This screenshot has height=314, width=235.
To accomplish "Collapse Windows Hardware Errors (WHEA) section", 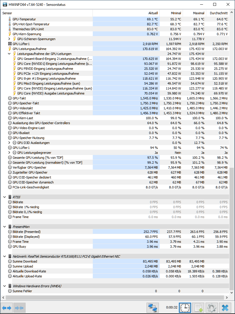I will pyautogui.click(x=4, y=286).
